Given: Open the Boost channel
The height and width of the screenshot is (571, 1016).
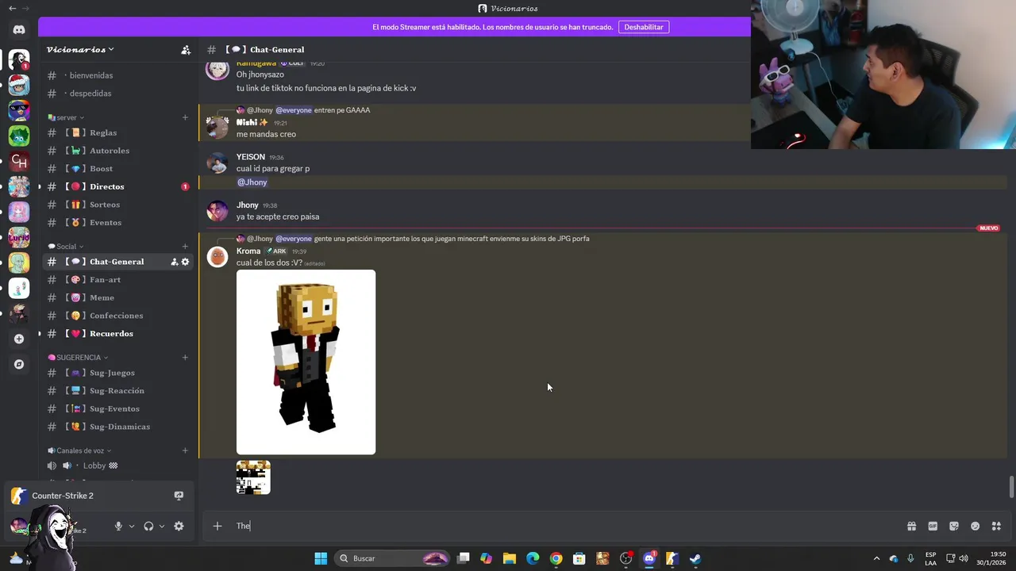Looking at the screenshot, I should click(117, 169).
